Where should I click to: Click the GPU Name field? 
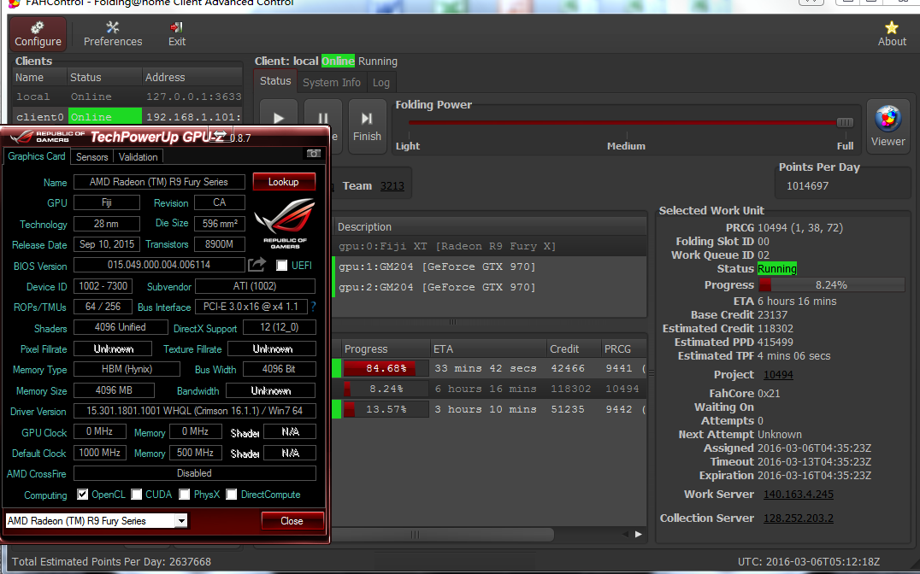pyautogui.click(x=159, y=182)
